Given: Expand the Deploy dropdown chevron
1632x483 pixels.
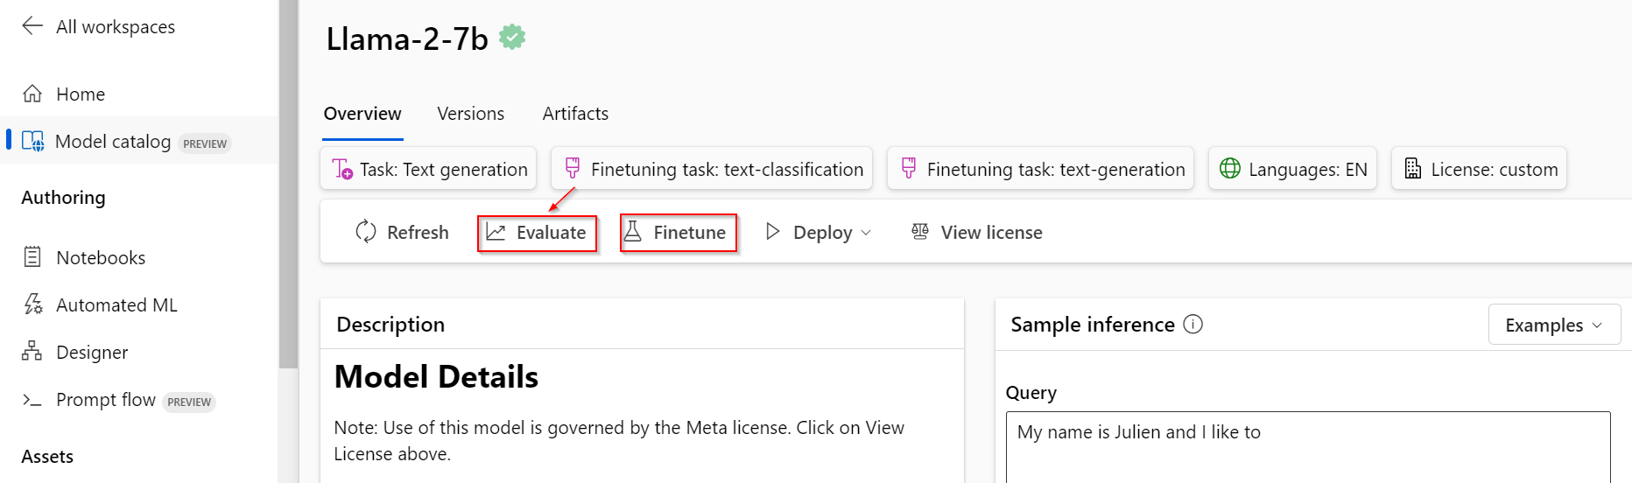Looking at the screenshot, I should click(866, 233).
